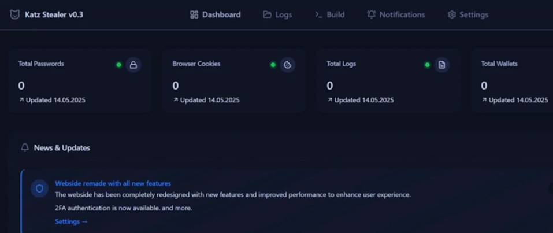Click the shield icon in the news item
This screenshot has width=553, height=233.
(x=39, y=188)
